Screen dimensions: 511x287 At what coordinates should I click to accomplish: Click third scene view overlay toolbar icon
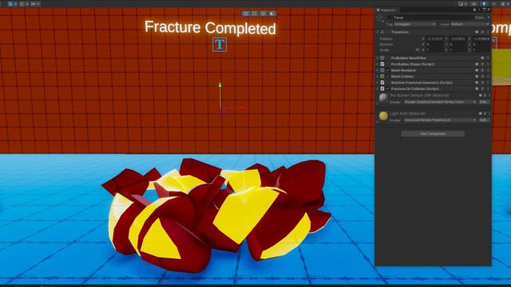[x=263, y=14]
